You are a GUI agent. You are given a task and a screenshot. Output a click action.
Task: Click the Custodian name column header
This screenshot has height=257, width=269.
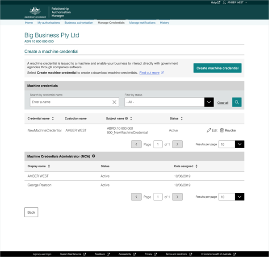tap(76, 119)
